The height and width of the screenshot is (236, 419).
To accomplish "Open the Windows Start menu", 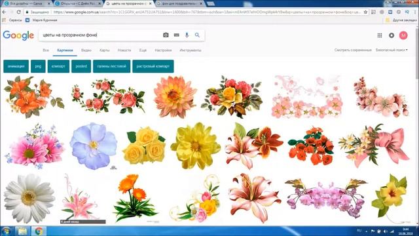I will 7,231.
